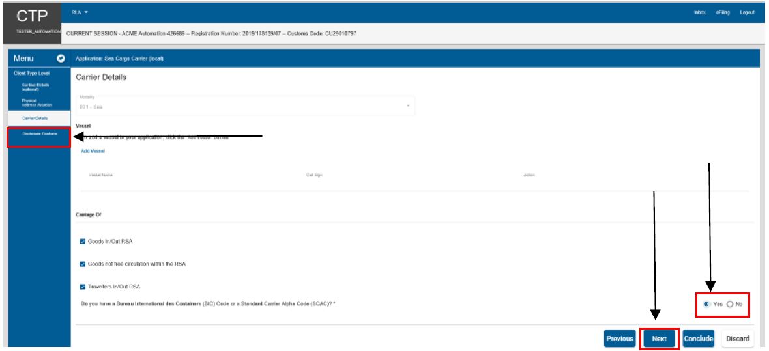Select No for BIC or SCAC code

pos(730,304)
